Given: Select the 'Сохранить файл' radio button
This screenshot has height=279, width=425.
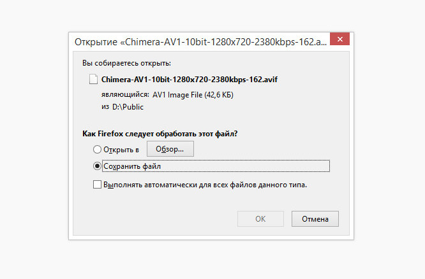Looking at the screenshot, I should coord(97,166).
